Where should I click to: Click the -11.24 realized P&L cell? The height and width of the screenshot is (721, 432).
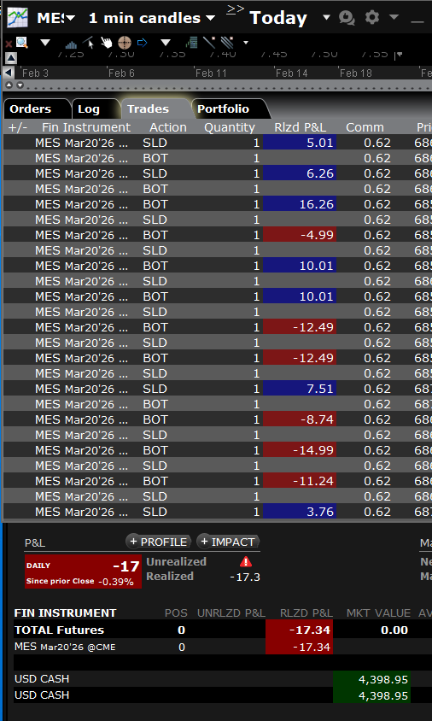tap(300, 481)
